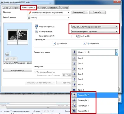124x114 pixels.
Task: Click the 16 на 1 layout icon
Action: (74, 90)
